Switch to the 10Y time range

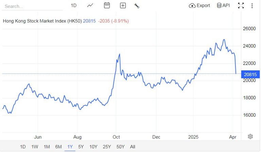(x=93, y=147)
